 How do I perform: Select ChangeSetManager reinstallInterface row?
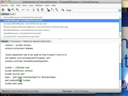point(59,21)
